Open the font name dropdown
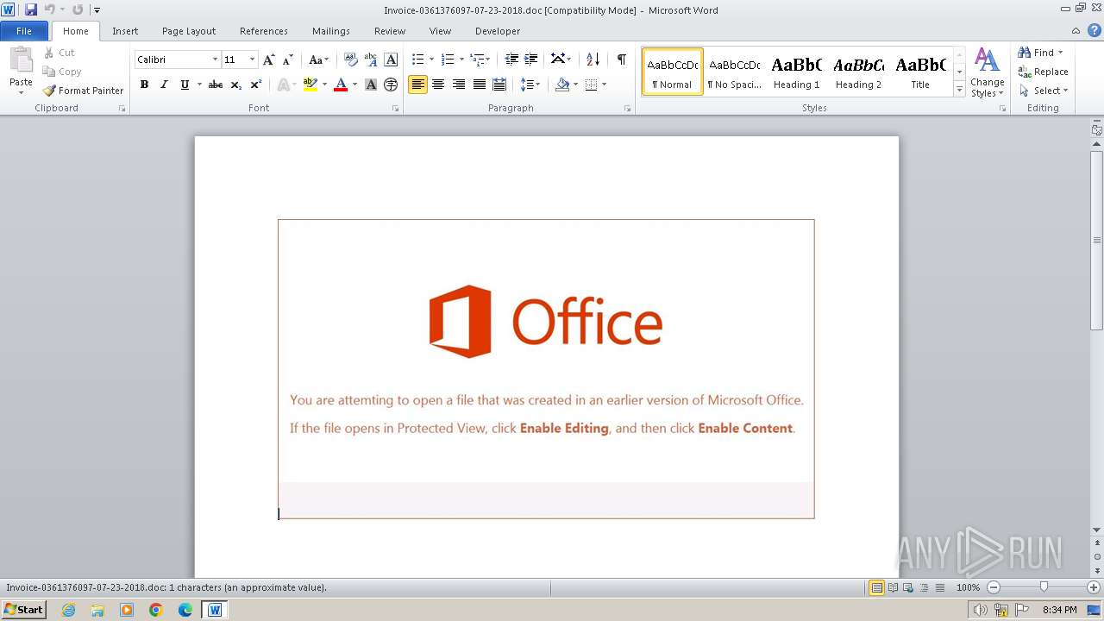Image resolution: width=1104 pixels, height=621 pixels. coord(215,60)
